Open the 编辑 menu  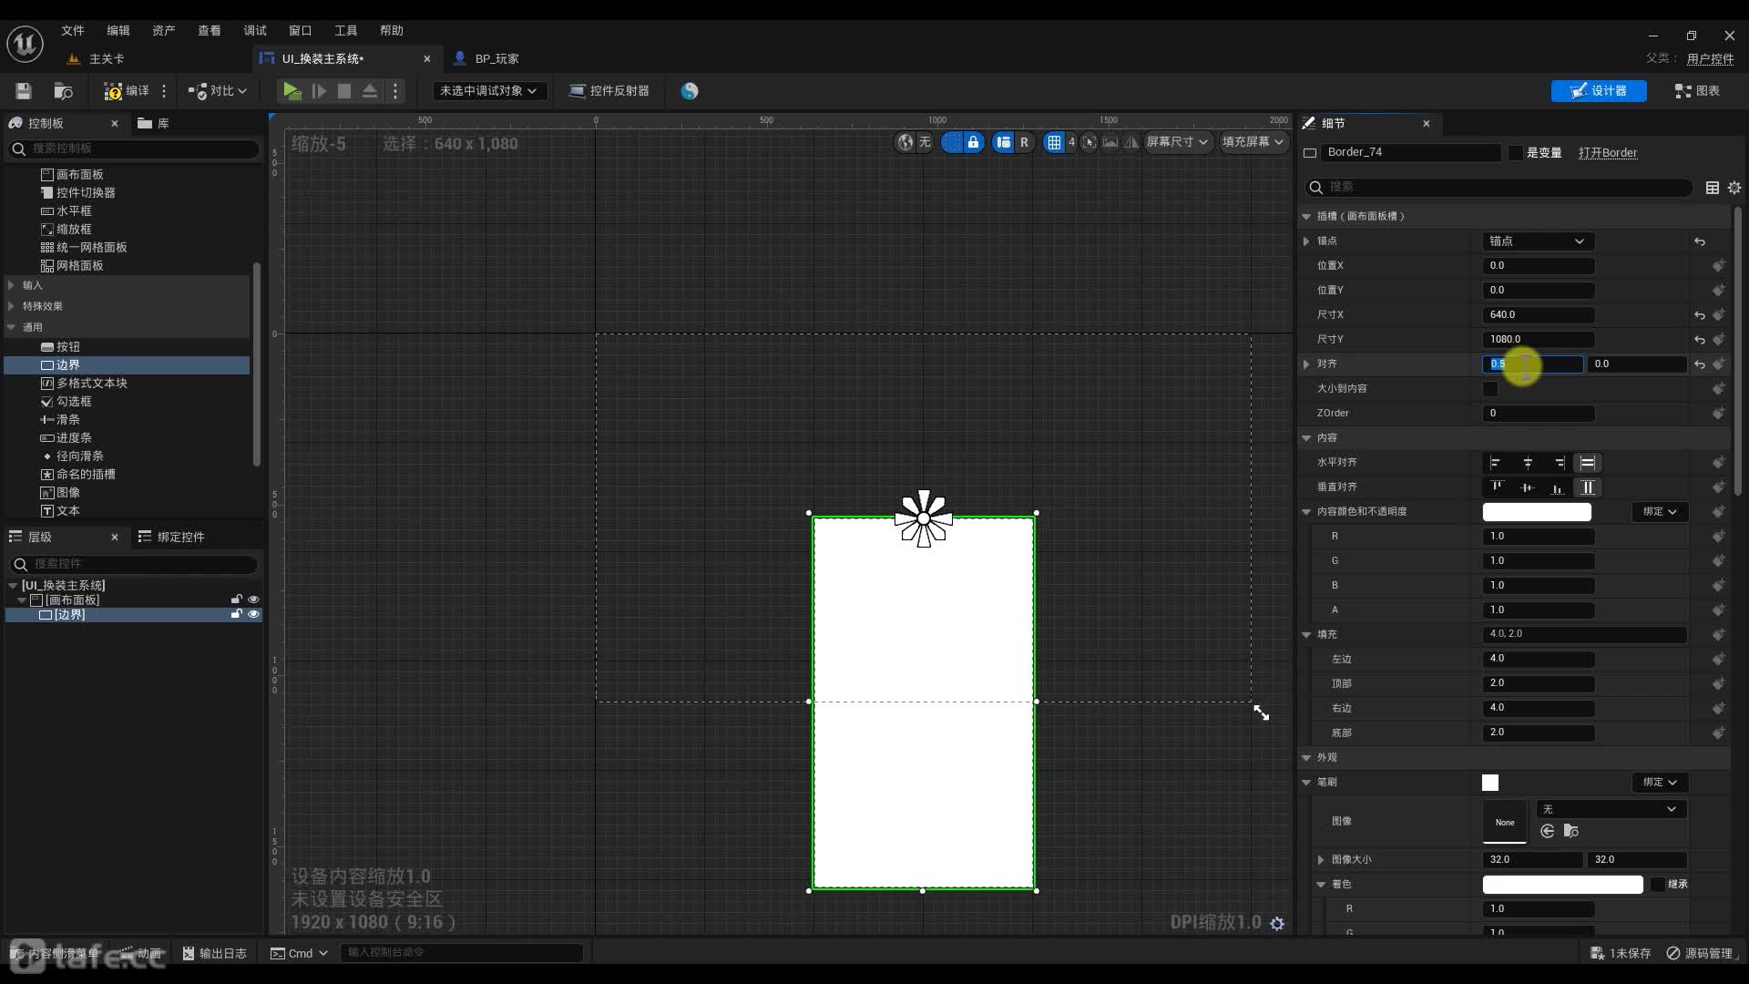point(118,30)
